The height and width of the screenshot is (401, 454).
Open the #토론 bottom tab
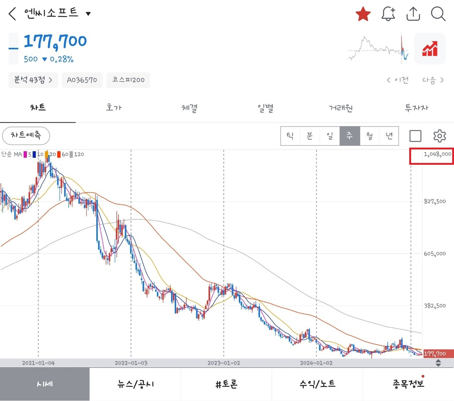coord(226,384)
